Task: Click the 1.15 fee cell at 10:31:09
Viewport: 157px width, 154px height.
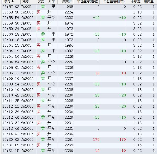Action: 137,145
